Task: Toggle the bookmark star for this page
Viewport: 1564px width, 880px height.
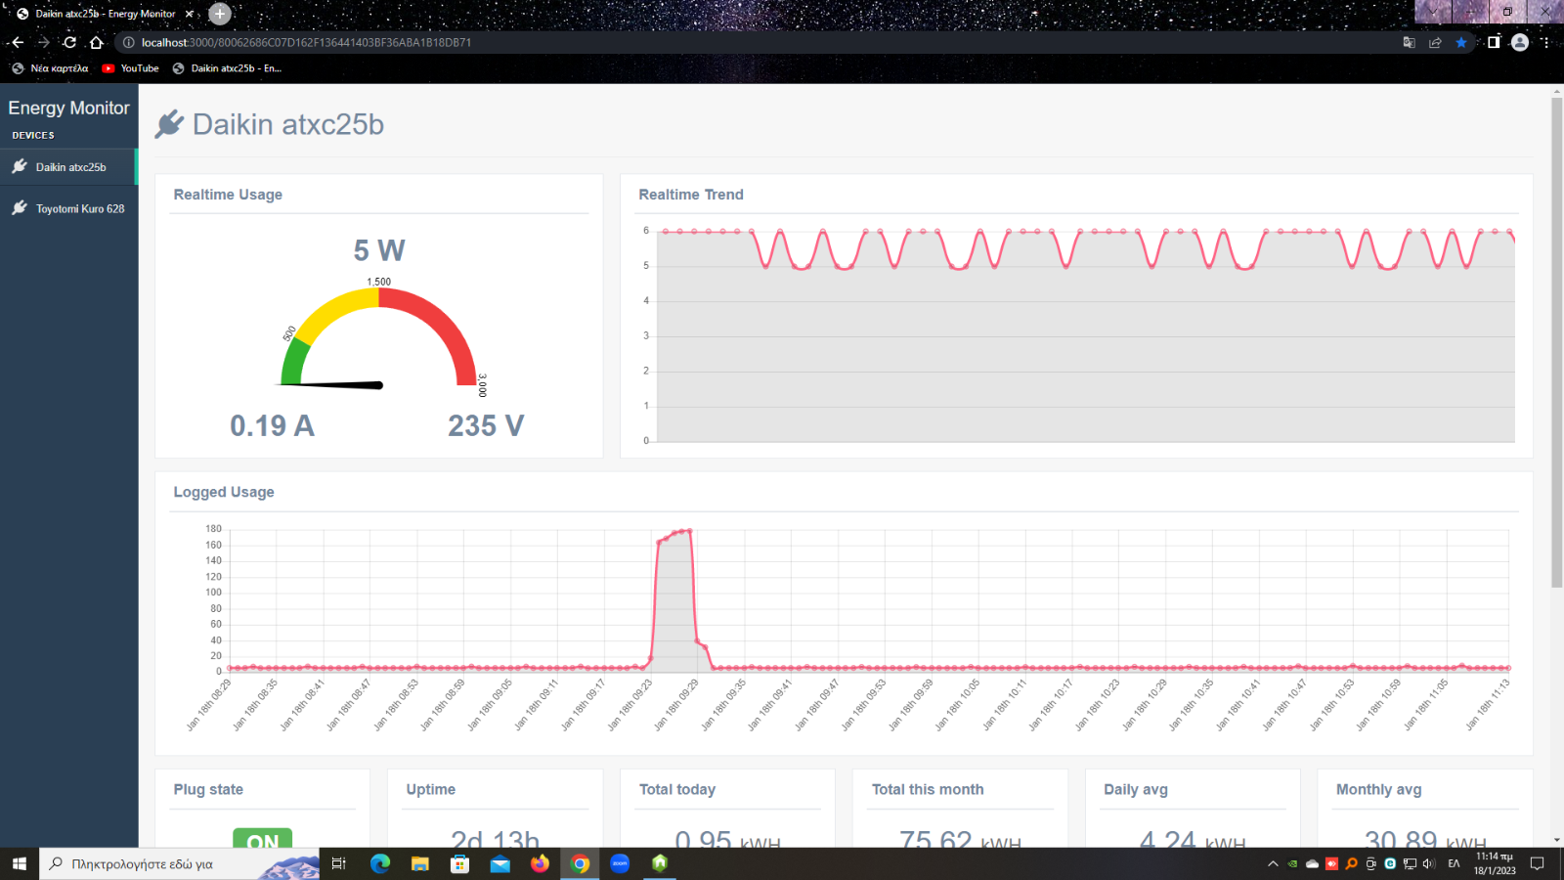Action: point(1461,42)
